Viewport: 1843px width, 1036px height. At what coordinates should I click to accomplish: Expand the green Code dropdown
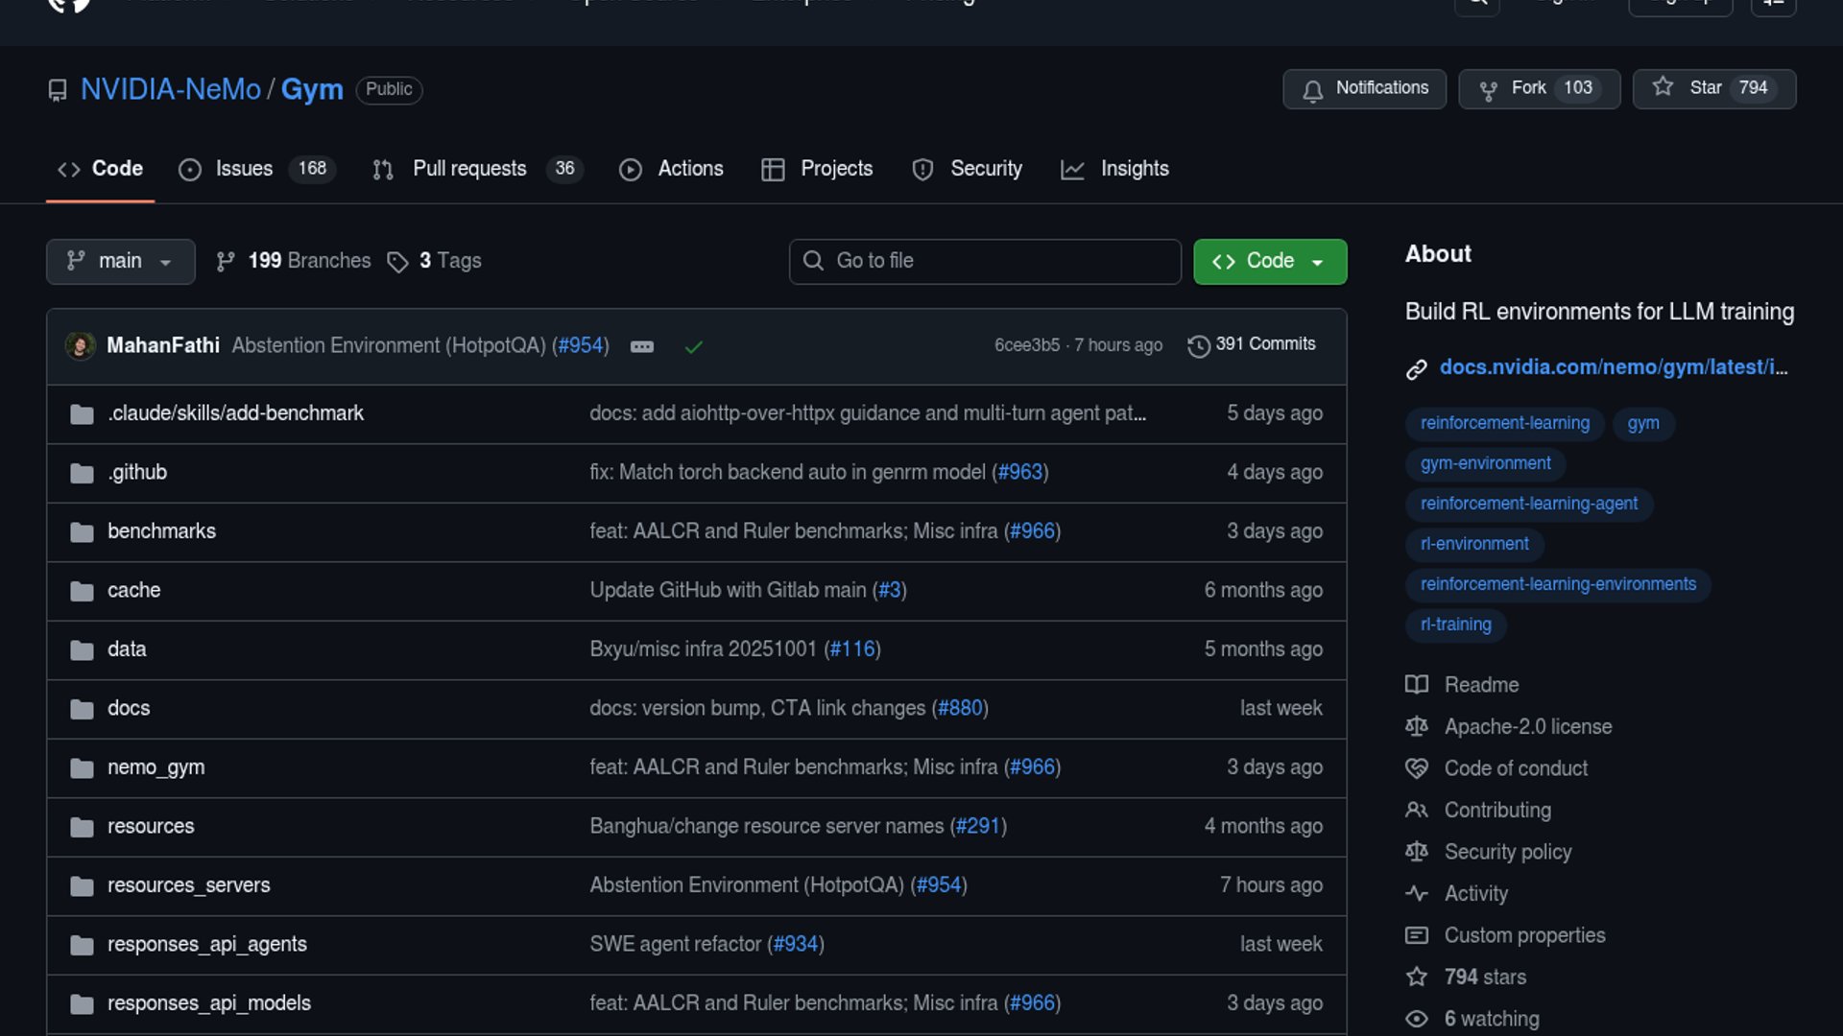pyautogui.click(x=1269, y=261)
